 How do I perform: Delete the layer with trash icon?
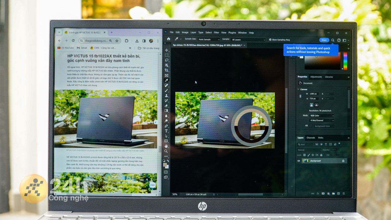[x=344, y=193]
